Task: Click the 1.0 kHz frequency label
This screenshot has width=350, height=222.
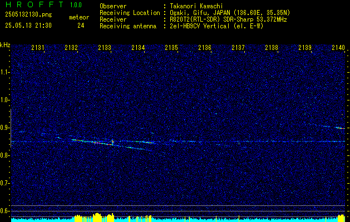Action: (5, 100)
